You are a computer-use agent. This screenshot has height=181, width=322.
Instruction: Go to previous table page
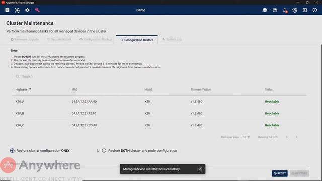(x=287, y=137)
